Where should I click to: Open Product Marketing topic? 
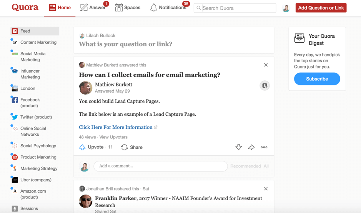38,157
